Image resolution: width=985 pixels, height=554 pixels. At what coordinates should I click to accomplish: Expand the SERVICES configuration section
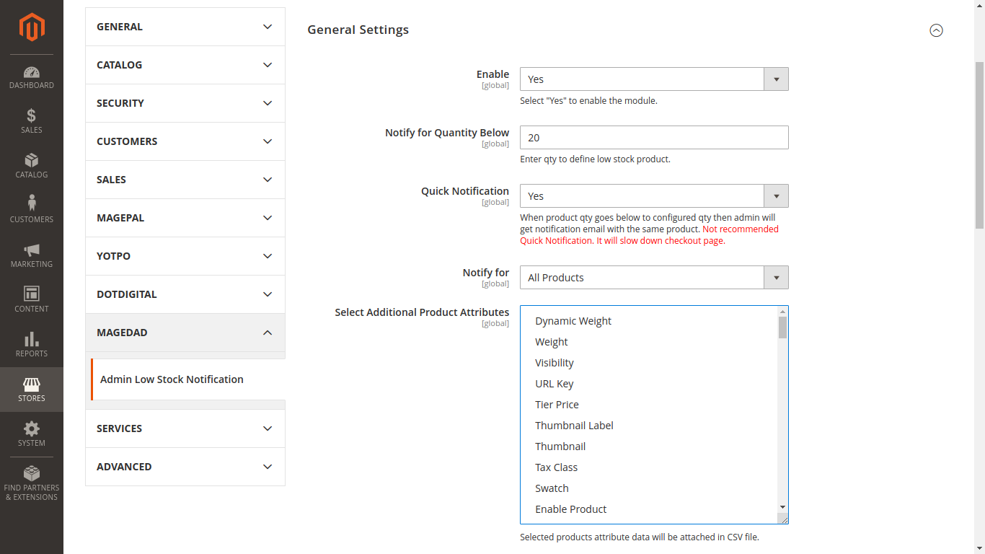[185, 428]
